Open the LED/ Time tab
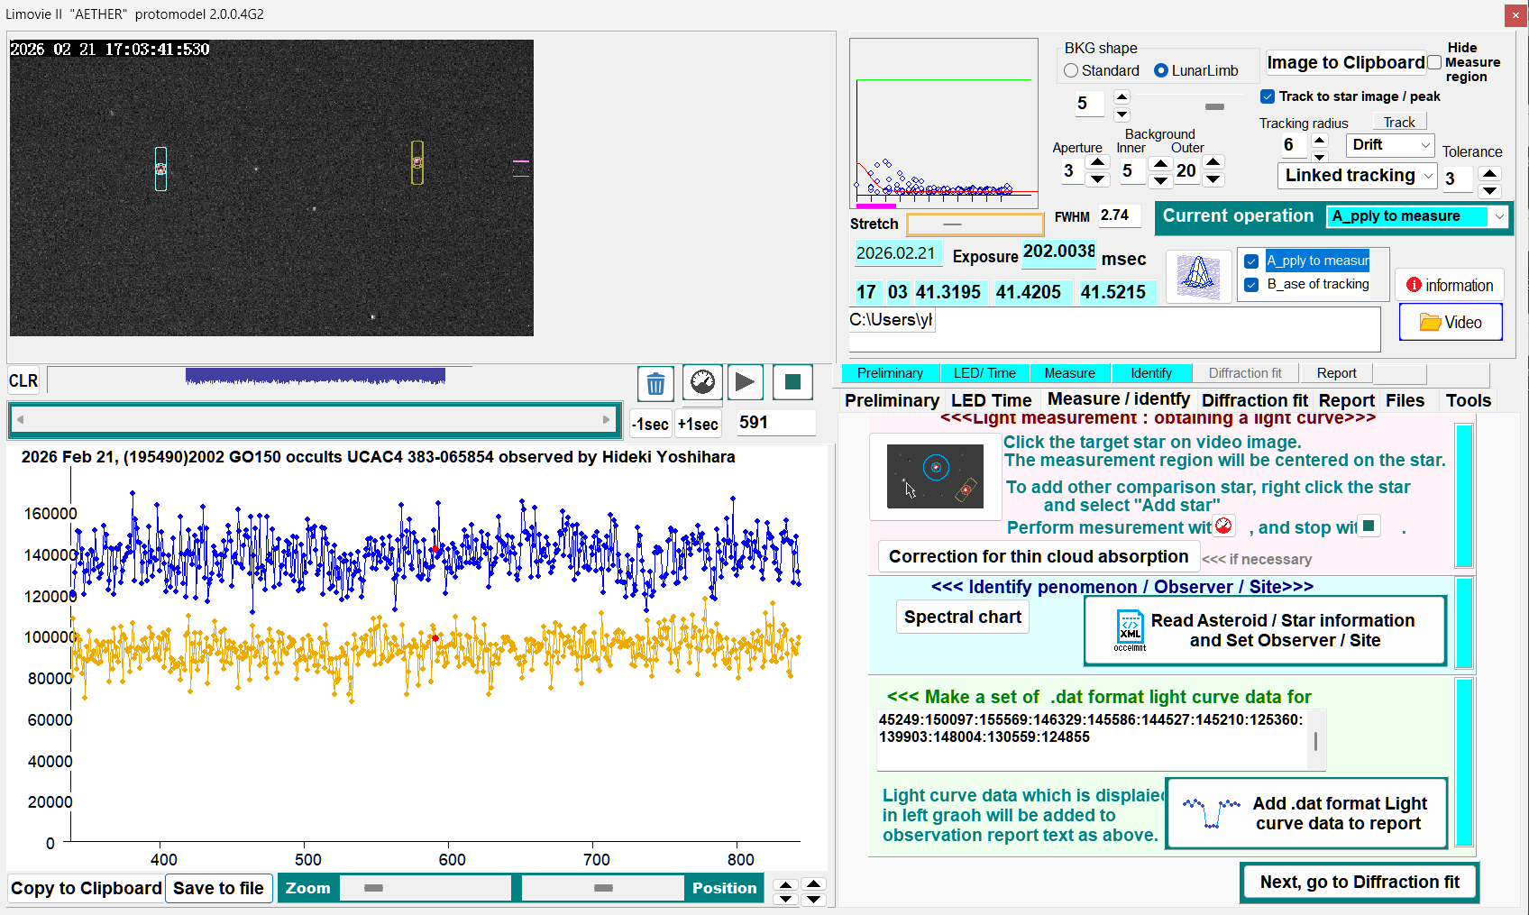 point(984,373)
